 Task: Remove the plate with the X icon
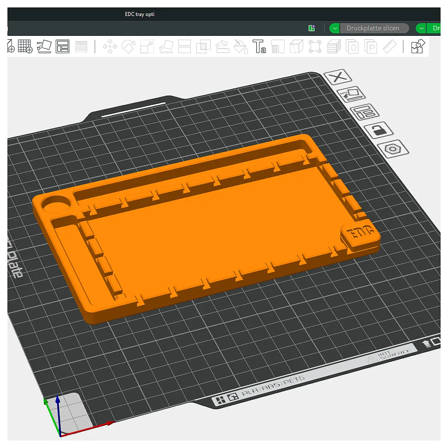[x=338, y=77]
